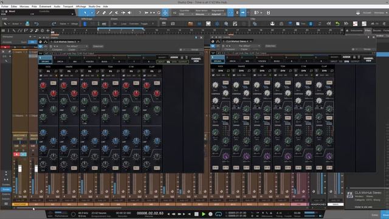Open the Événement menu
Image resolution: width=389 pixels, height=219 pixels.
pyautogui.click(x=46, y=7)
